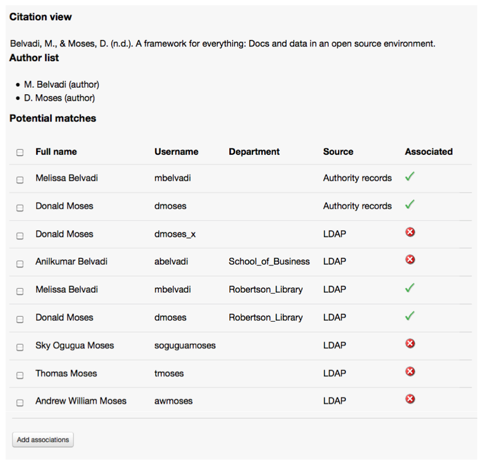The width and height of the screenshot is (484, 462).
Task: Click red X icon for dmoses_x row
Action: pos(410,232)
